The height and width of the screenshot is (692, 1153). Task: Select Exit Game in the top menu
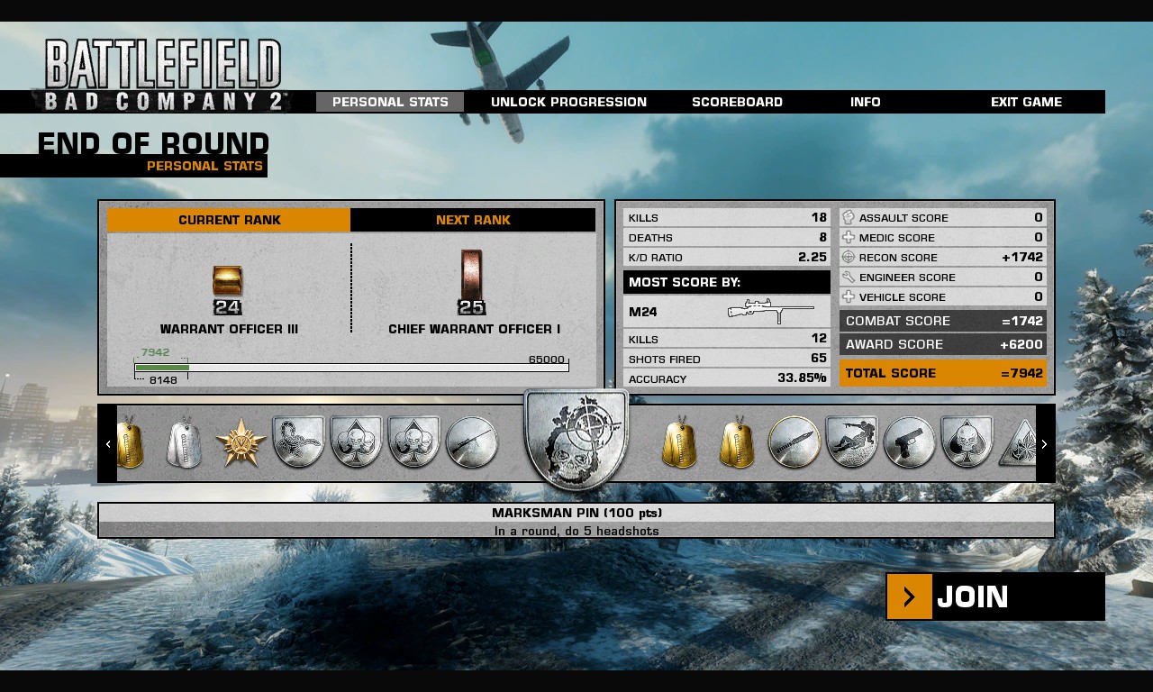tap(1026, 102)
